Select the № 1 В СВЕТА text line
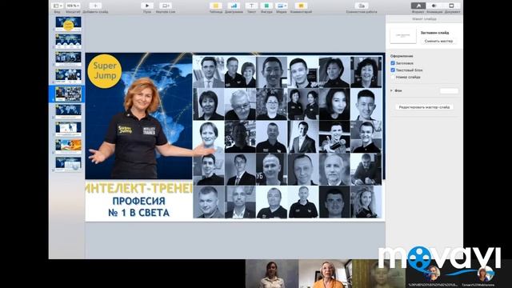The image size is (512, 288). click(138, 213)
